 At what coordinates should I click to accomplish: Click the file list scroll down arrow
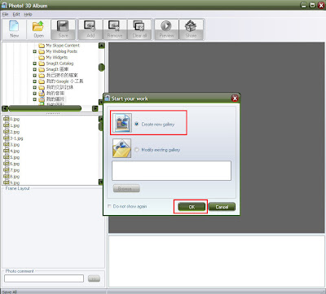pos(101,182)
